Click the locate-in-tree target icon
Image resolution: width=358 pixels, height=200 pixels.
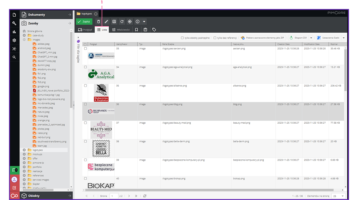pos(130,22)
